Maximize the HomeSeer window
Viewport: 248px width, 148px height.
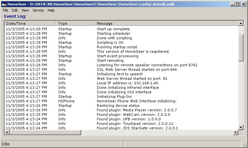coord(238,4)
